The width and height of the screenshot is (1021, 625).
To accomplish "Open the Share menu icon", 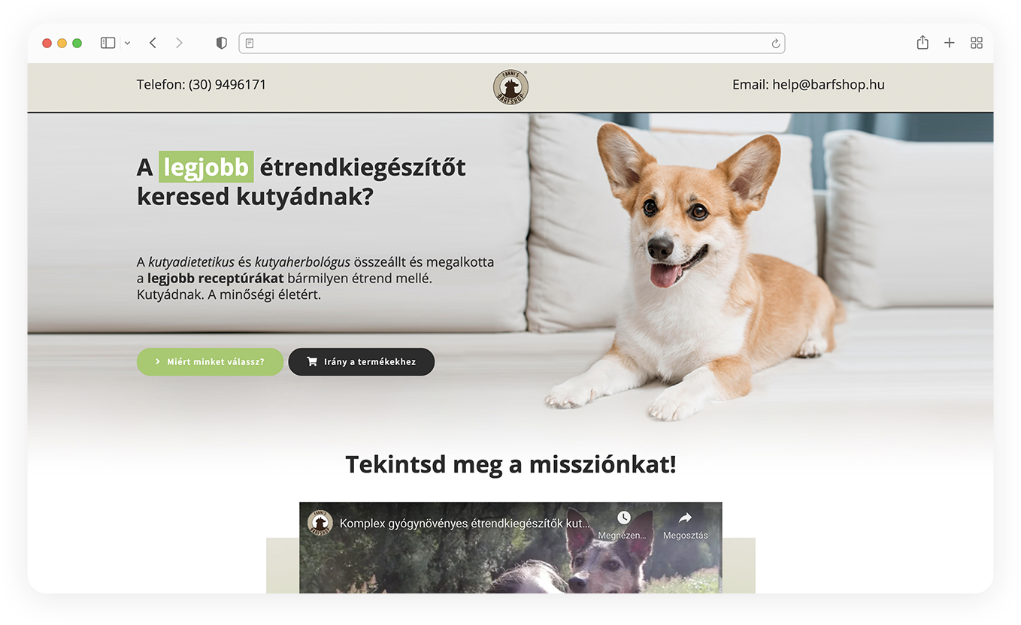I will [x=923, y=43].
